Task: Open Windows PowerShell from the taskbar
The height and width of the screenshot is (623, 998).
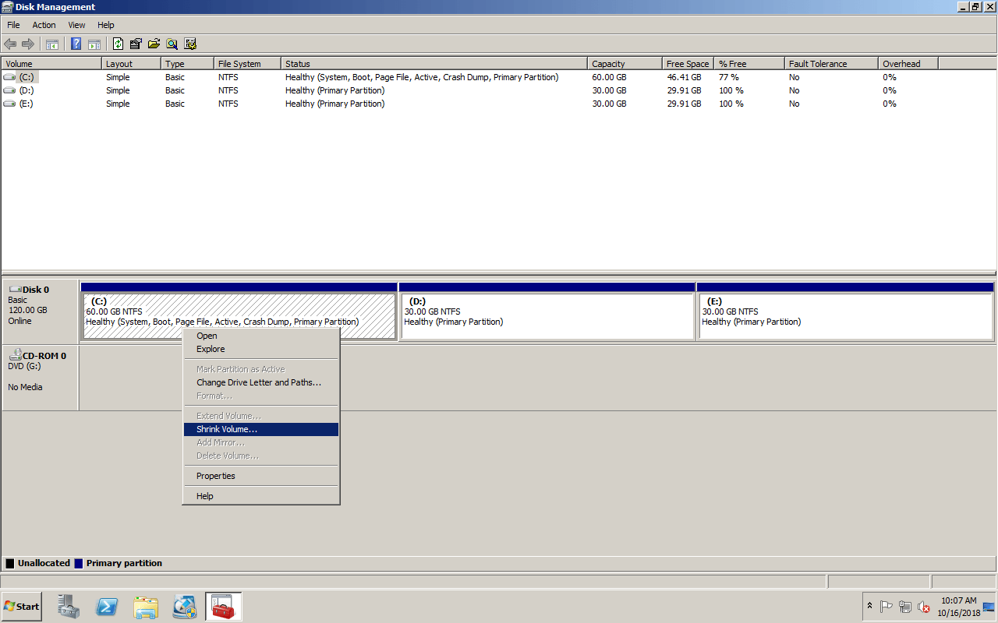Action: (107, 607)
